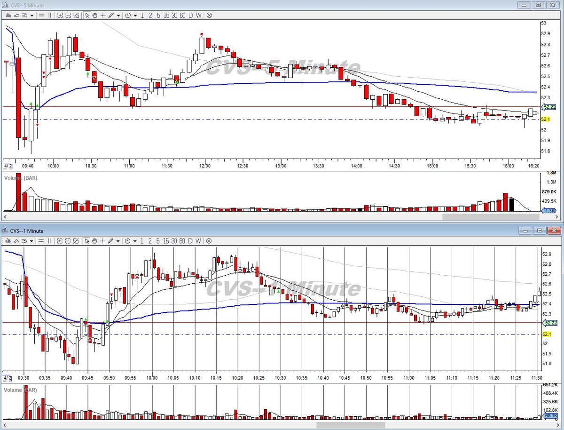This screenshot has width=564, height=430.
Task: Expand dropdown arrow beside pencil in 5-minute toolbar
Action: click(x=118, y=15)
